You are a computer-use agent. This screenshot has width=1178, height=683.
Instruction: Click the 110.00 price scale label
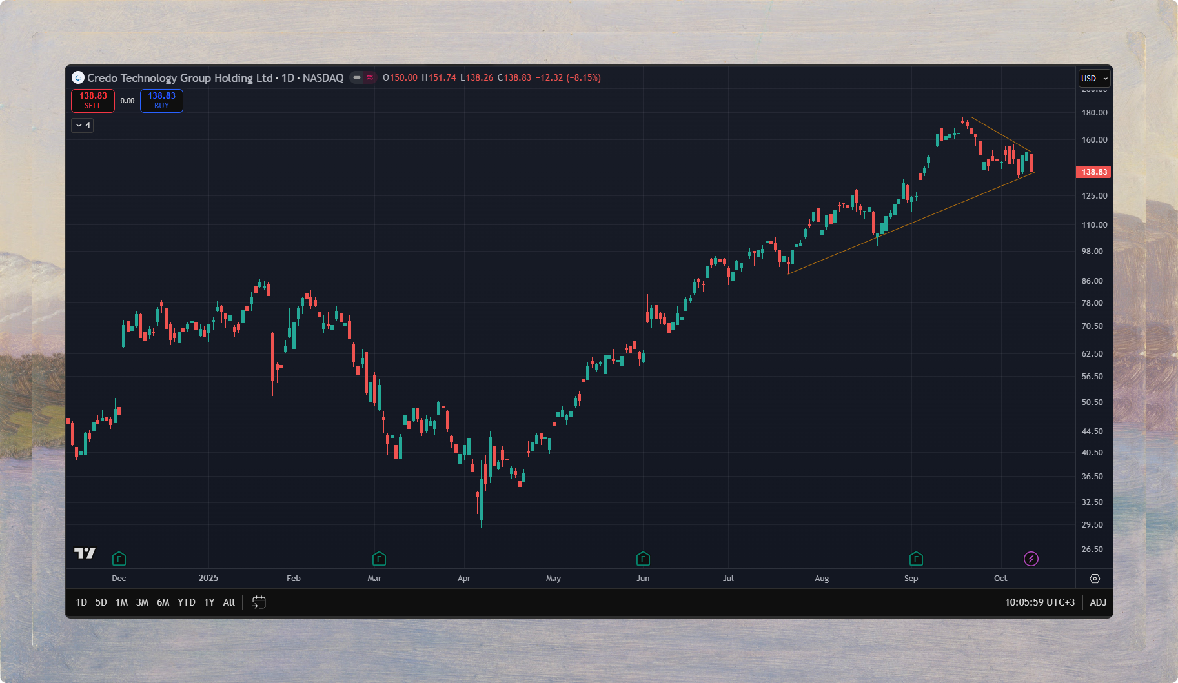pyautogui.click(x=1094, y=224)
